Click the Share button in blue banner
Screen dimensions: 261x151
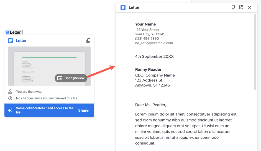pyautogui.click(x=83, y=110)
